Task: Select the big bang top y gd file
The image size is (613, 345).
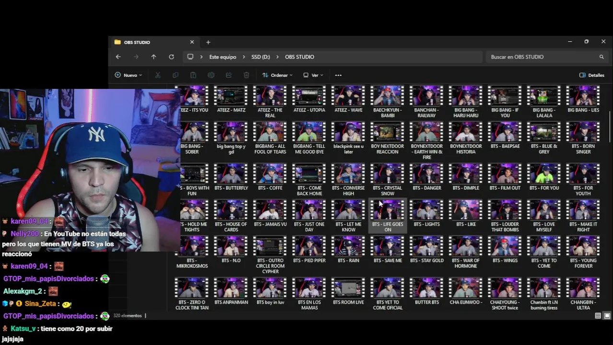Action: (x=231, y=138)
